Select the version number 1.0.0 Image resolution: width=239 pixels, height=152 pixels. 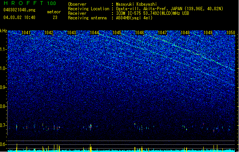52,3
